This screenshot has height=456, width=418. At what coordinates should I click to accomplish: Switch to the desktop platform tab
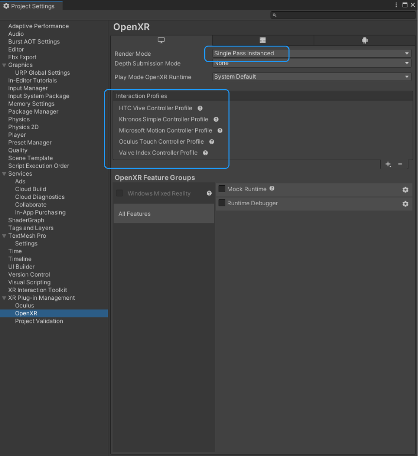161,39
